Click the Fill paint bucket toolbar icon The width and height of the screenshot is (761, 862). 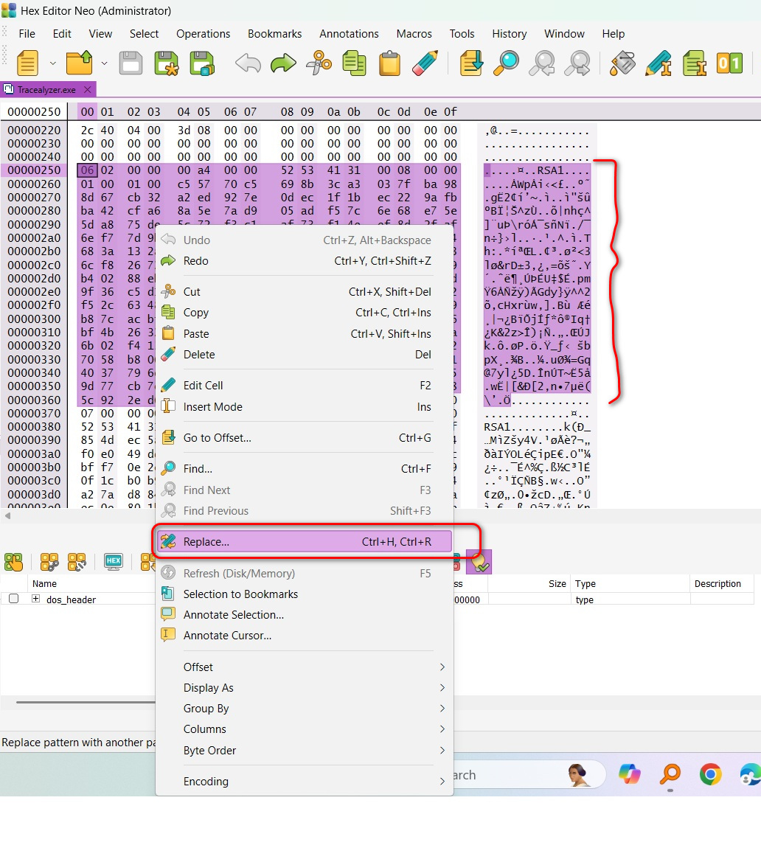pos(623,63)
